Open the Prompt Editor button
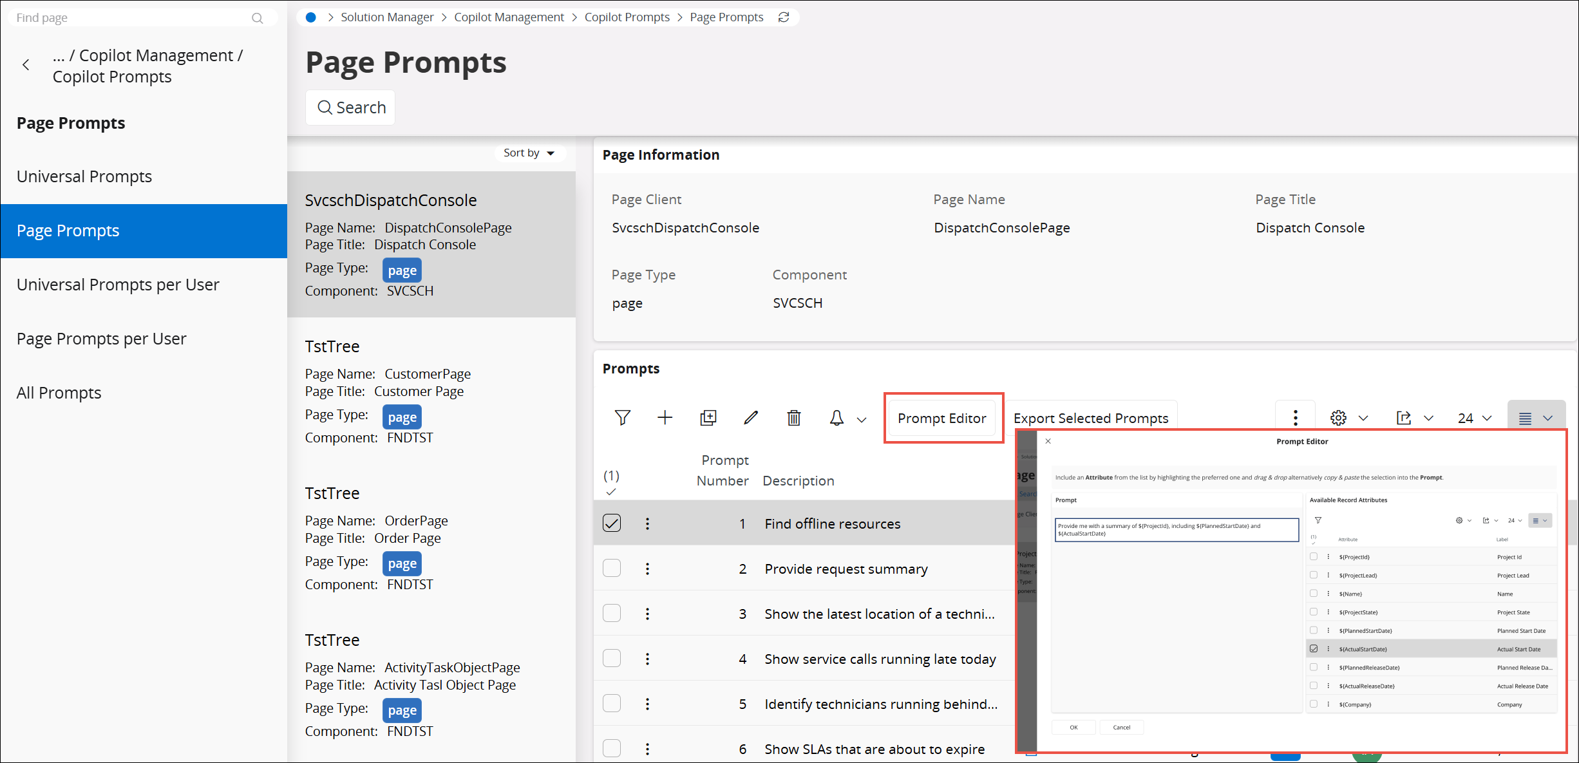Viewport: 1579px width, 763px height. point(941,419)
